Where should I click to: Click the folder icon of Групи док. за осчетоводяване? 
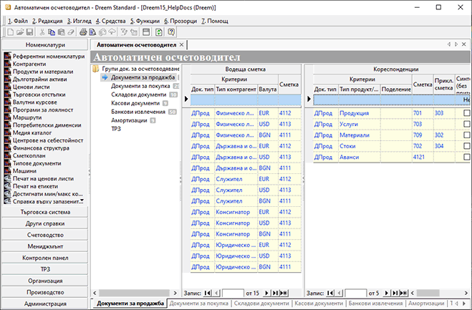pyautogui.click(x=96, y=69)
